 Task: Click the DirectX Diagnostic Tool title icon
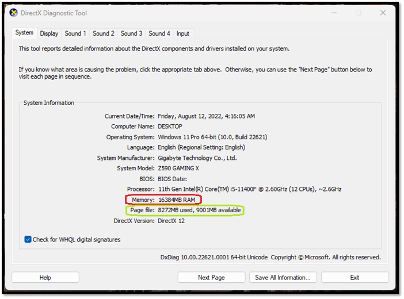pos(14,13)
